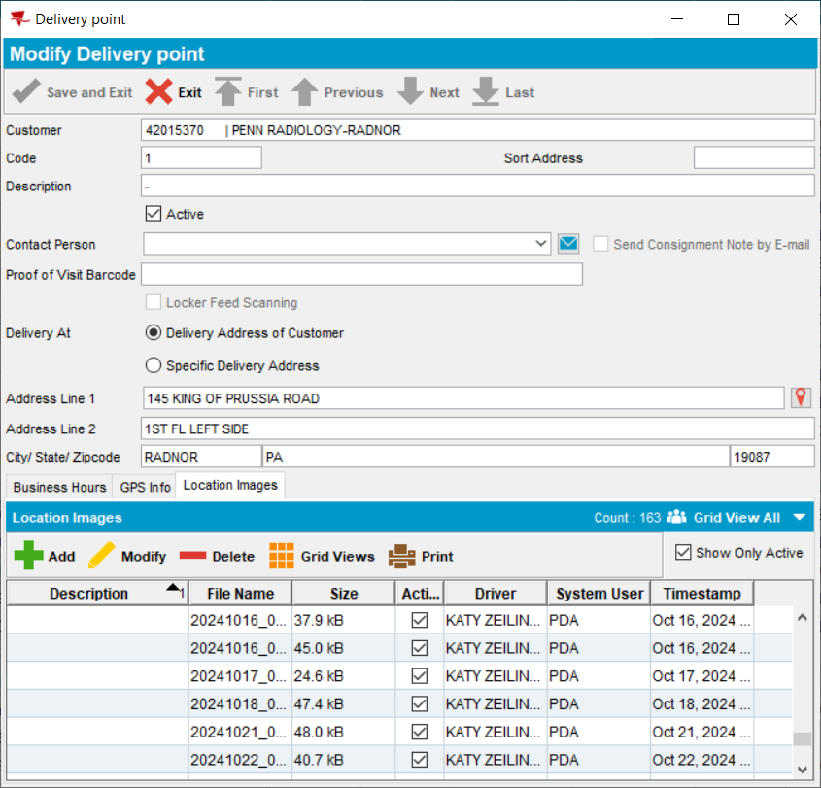
Task: Click the Print printer icon
Action: 402,556
